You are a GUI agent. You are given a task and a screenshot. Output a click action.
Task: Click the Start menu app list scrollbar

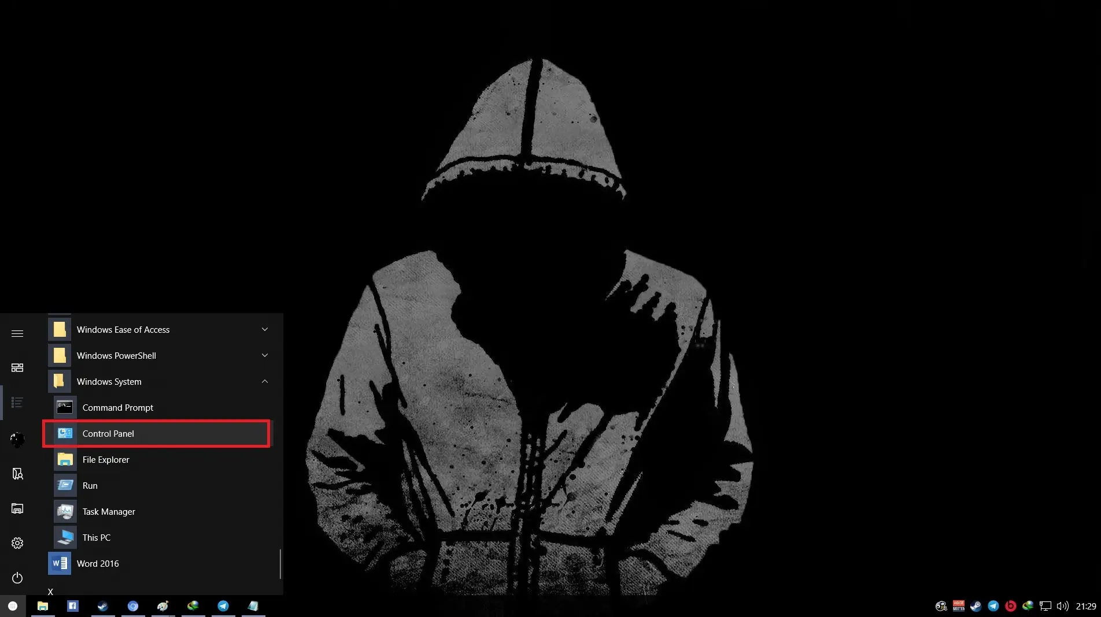[x=280, y=564]
